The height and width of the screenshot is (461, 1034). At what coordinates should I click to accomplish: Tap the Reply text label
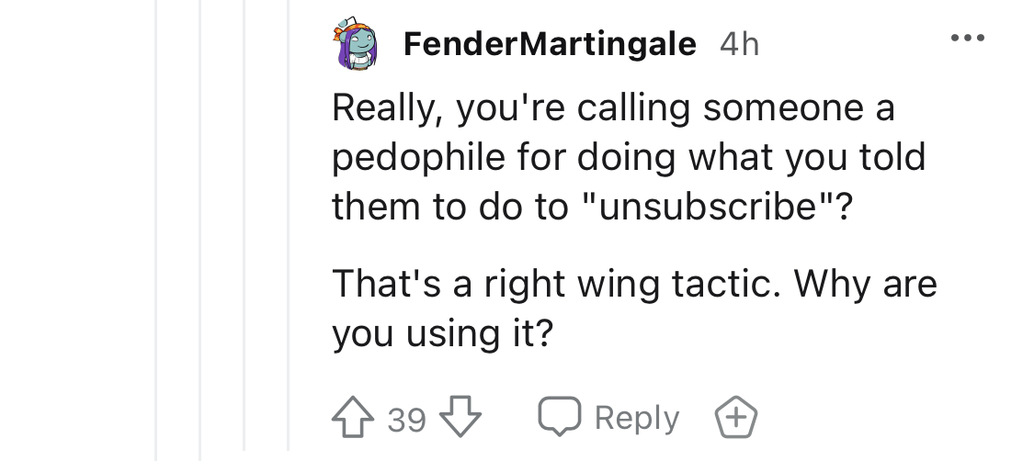coord(636,418)
